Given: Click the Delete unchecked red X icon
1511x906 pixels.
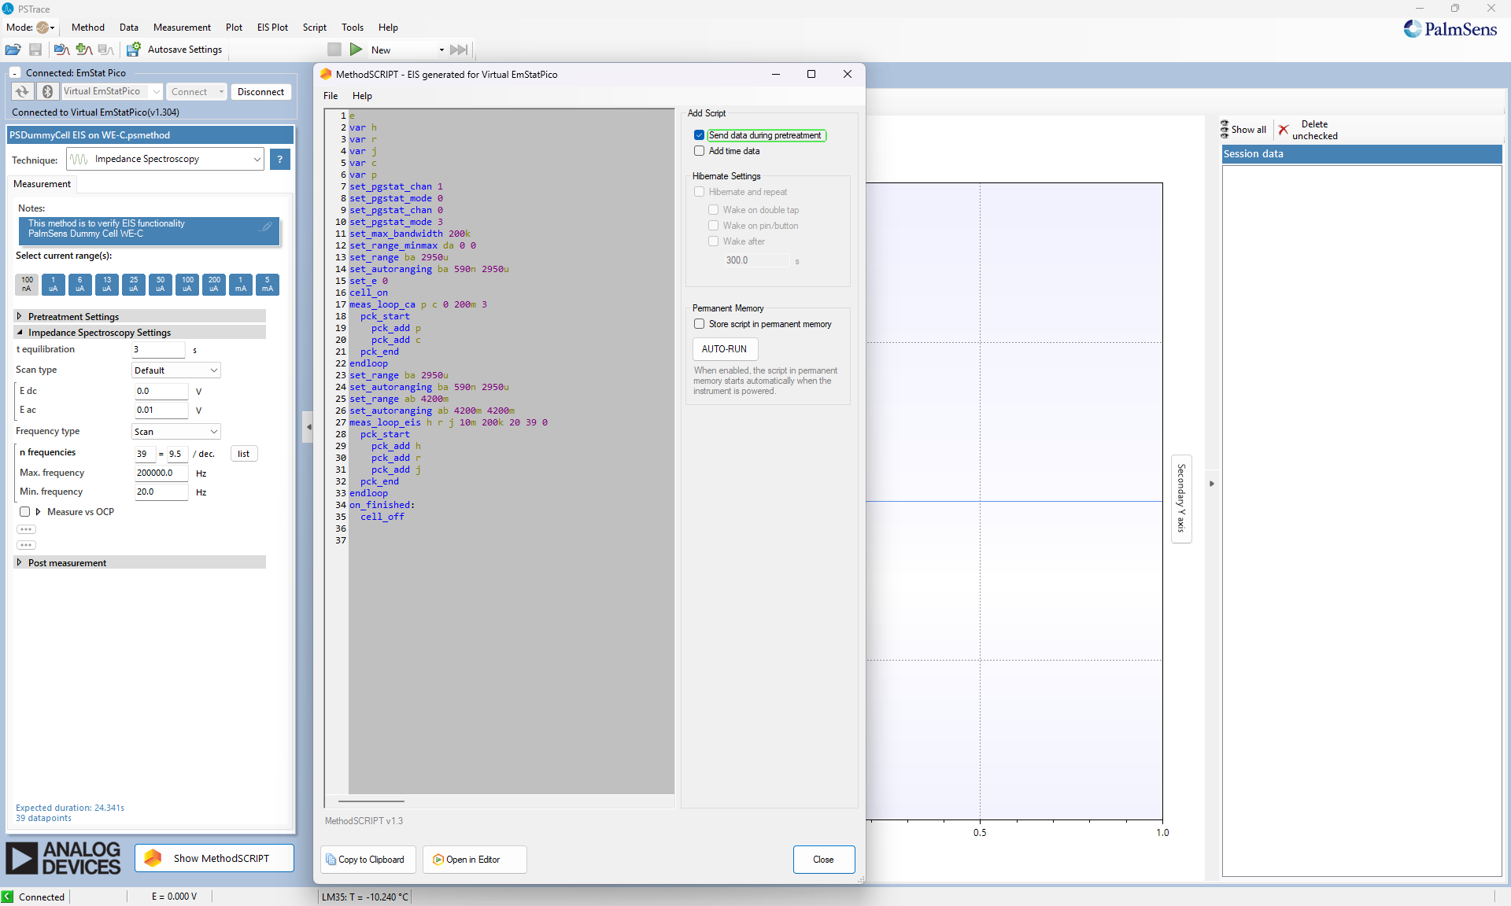Looking at the screenshot, I should (x=1284, y=130).
